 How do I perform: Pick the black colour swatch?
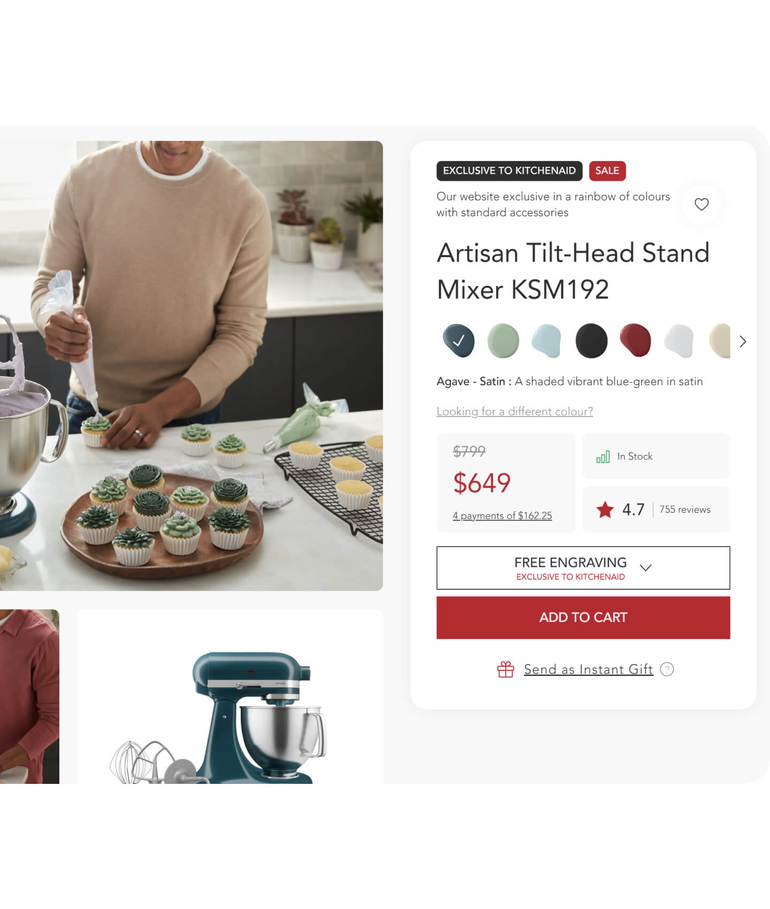point(591,341)
